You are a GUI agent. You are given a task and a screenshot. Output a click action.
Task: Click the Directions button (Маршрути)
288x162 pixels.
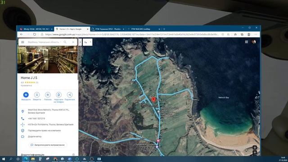pyautogui.click(x=26, y=96)
